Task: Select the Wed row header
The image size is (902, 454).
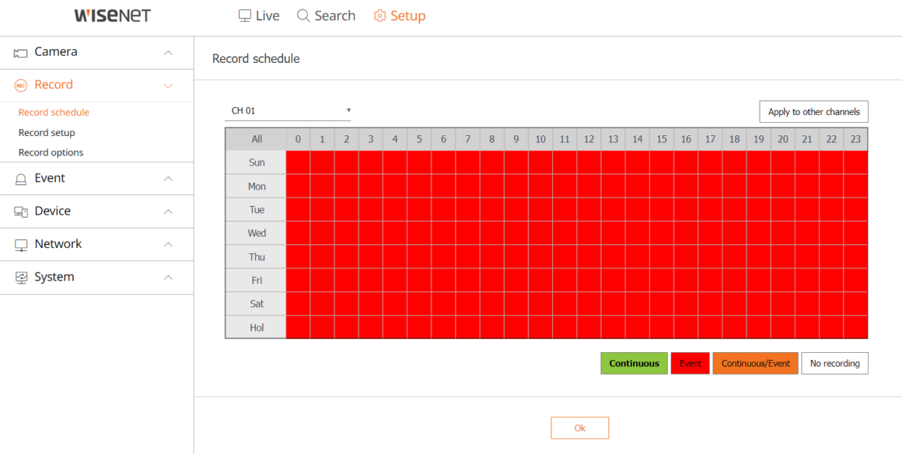Action: 256,233
